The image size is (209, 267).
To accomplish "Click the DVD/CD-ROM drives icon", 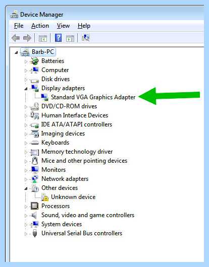I will pos(35,106).
